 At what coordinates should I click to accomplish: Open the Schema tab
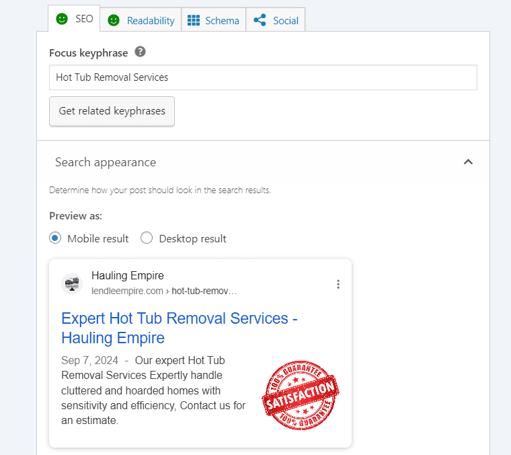213,20
